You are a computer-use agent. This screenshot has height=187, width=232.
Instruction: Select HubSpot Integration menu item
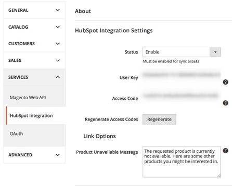[x=31, y=116]
